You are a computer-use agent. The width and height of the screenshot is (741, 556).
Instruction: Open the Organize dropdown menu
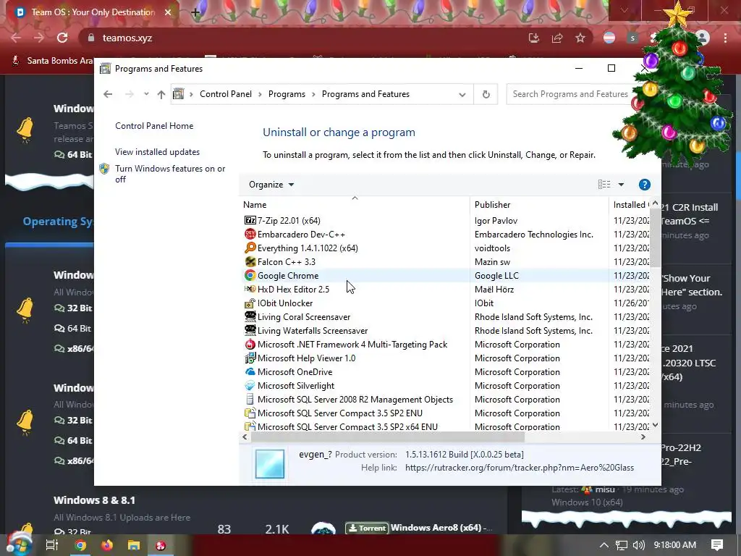[x=271, y=185]
